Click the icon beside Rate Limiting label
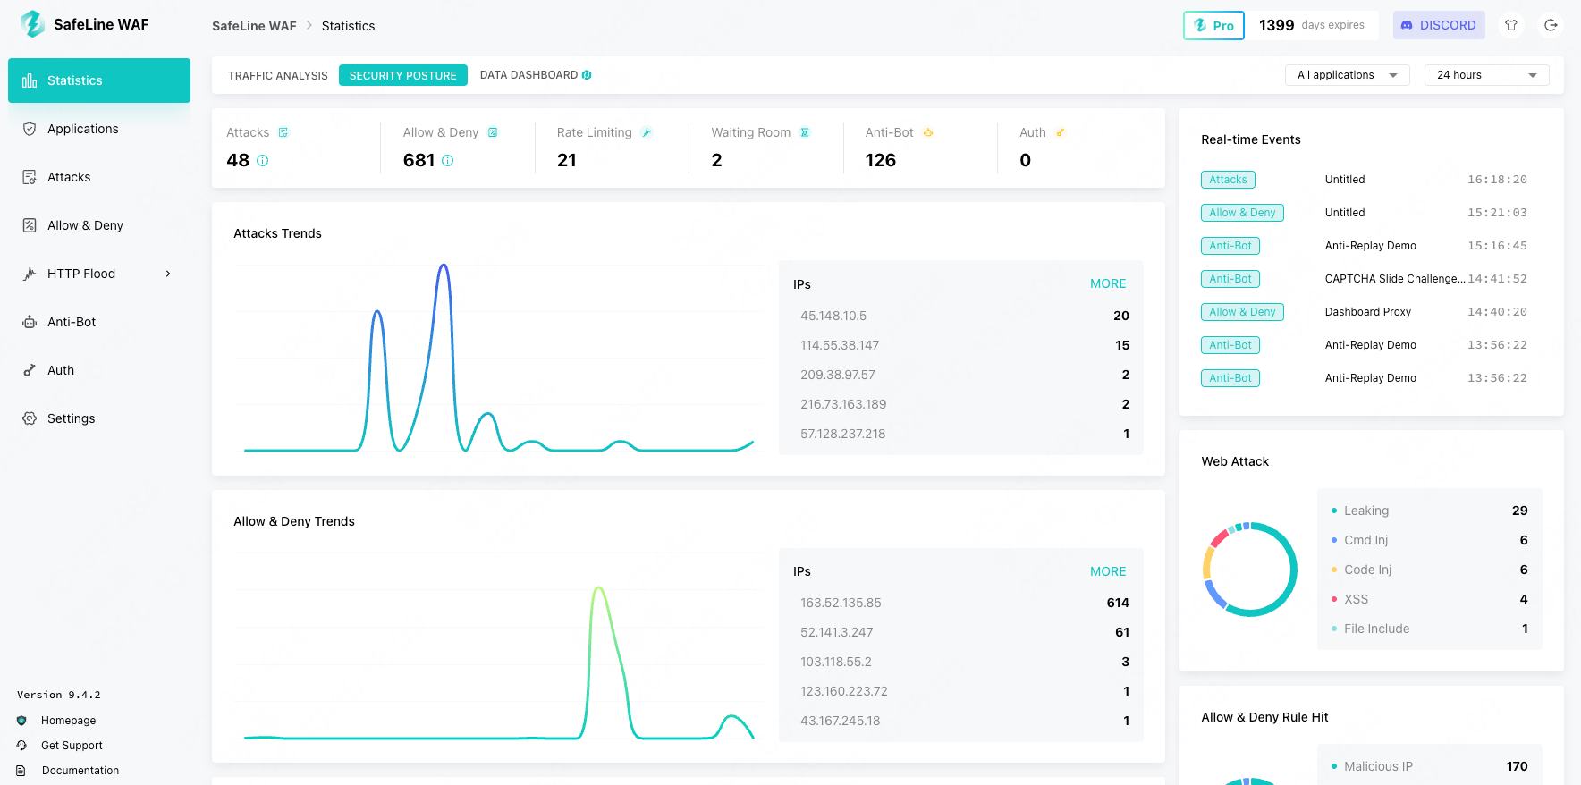Screen dimensions: 1581x785 coord(647,132)
